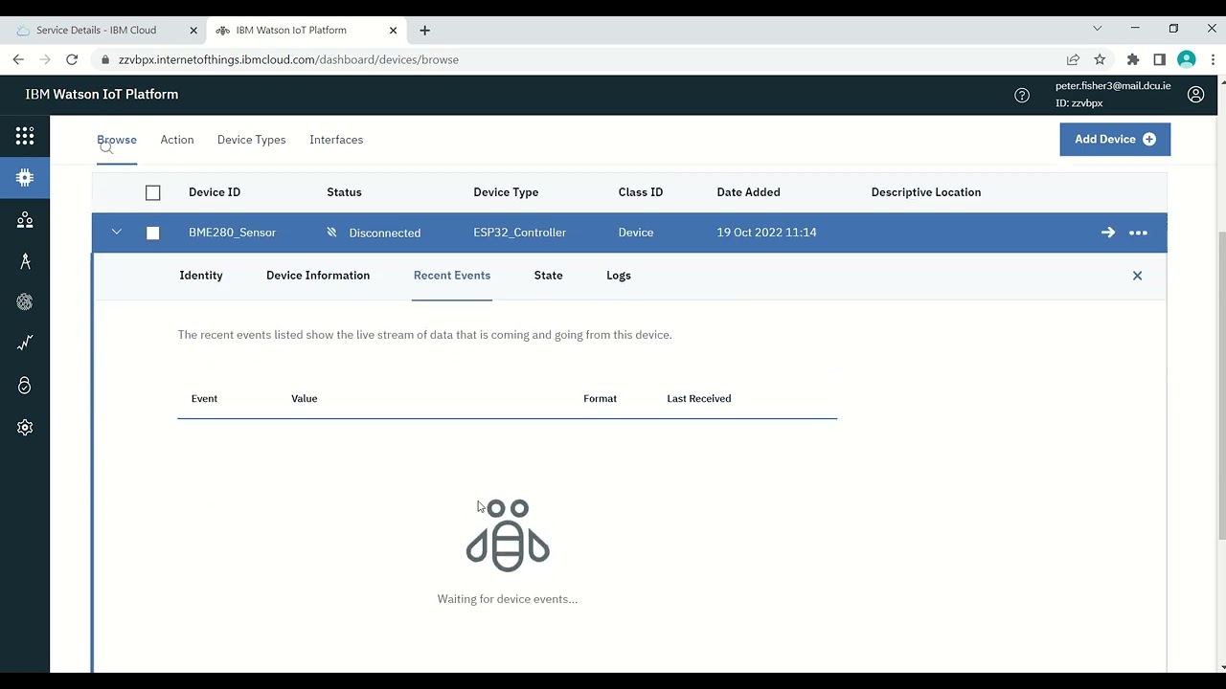Click the Add Device button
Image resolution: width=1226 pixels, height=689 pixels.
pyautogui.click(x=1115, y=140)
